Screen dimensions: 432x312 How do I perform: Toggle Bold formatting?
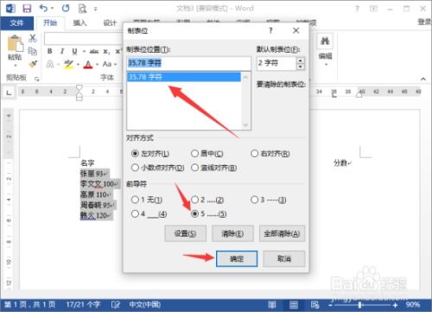tap(50, 51)
